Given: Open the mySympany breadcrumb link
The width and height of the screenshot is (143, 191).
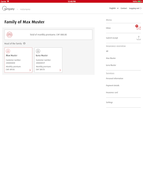Looking at the screenshot, I should point(25,9).
